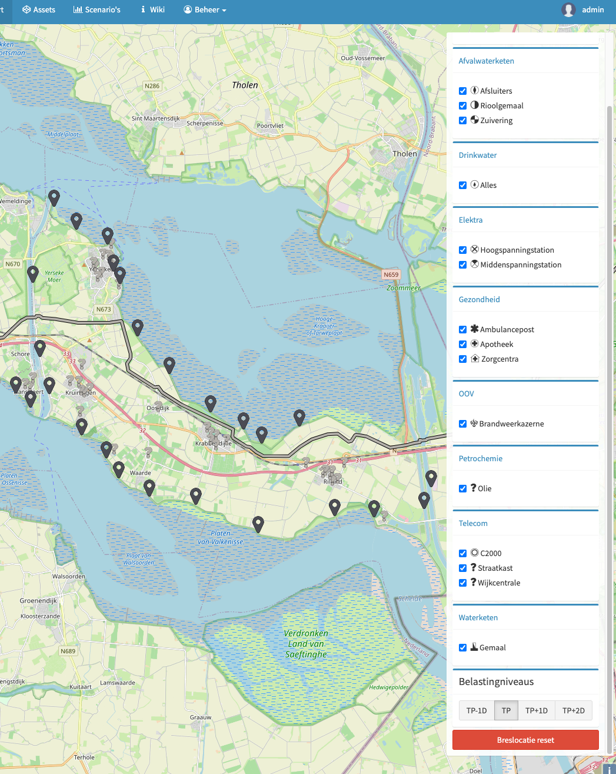Collapse the OOV section header
The width and height of the screenshot is (616, 774).
pos(467,393)
